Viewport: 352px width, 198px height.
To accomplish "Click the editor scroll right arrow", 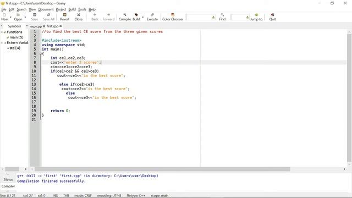I will click(344, 169).
